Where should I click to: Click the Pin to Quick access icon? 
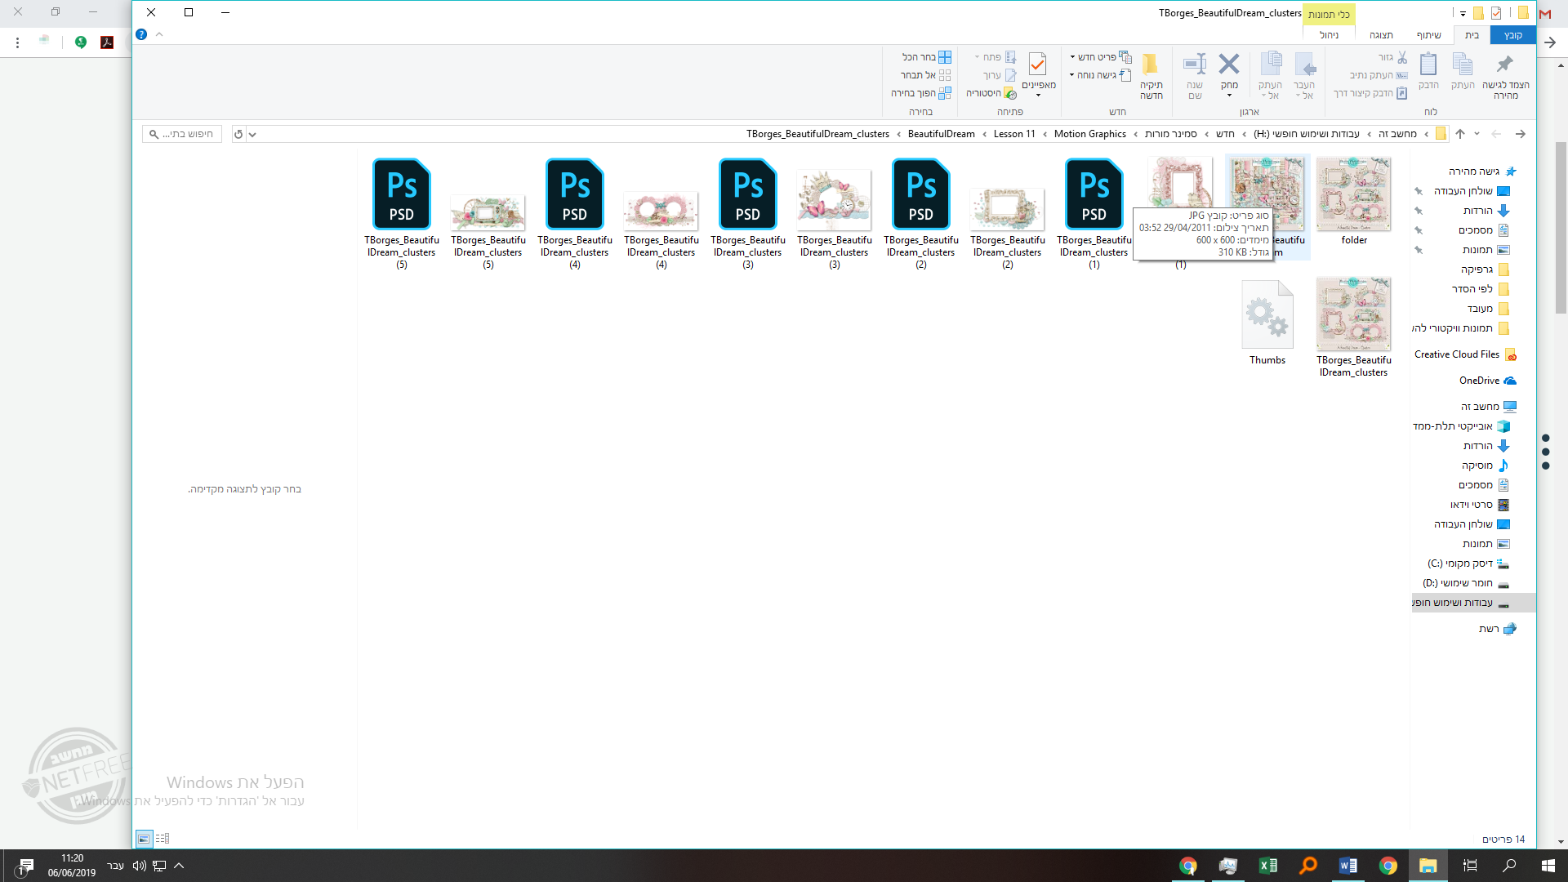(x=1505, y=65)
